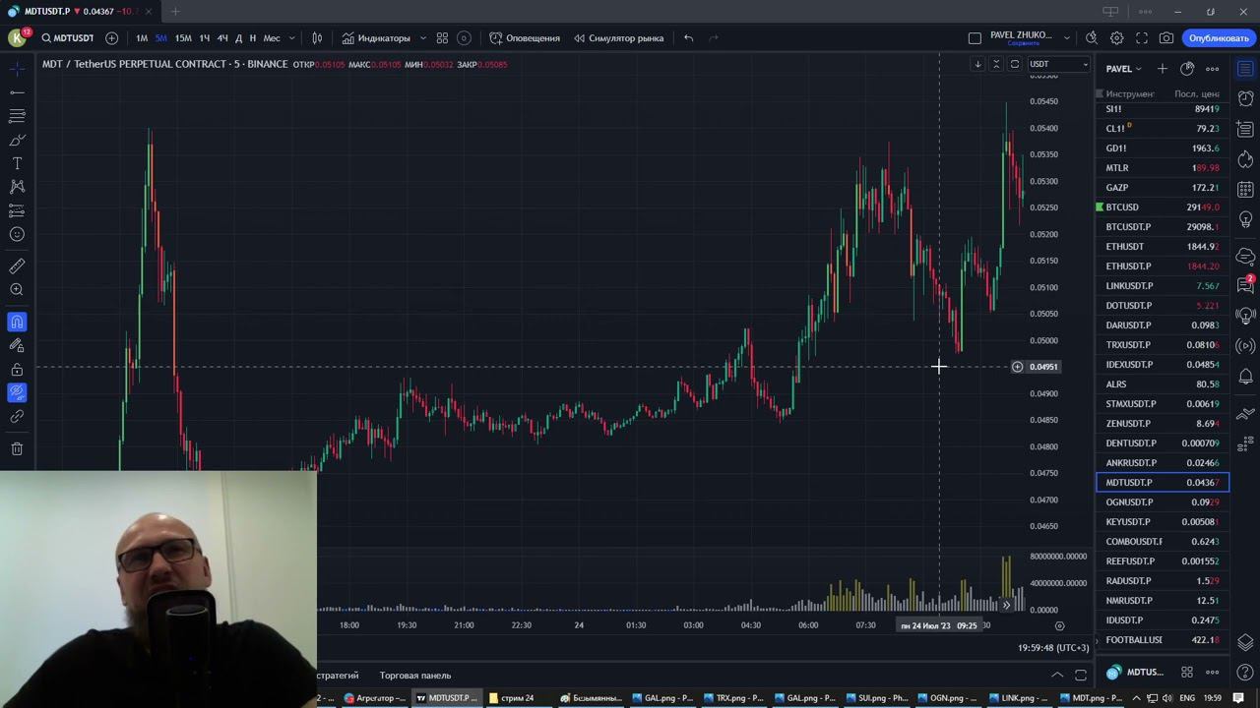Select the zoom in tool
The width and height of the screenshot is (1260, 708).
click(x=17, y=289)
